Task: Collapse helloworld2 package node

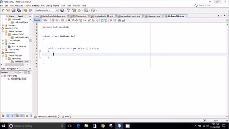Action: (x=6, y=59)
